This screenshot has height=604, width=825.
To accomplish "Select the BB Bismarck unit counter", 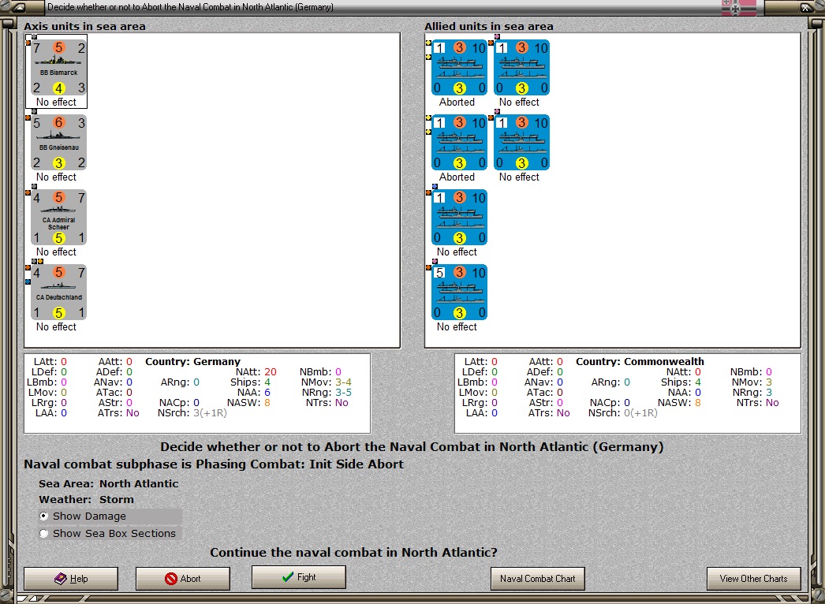I will click(x=58, y=67).
